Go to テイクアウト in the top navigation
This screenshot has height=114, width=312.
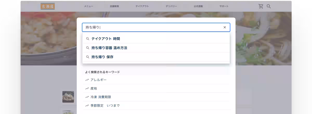click(x=142, y=6)
